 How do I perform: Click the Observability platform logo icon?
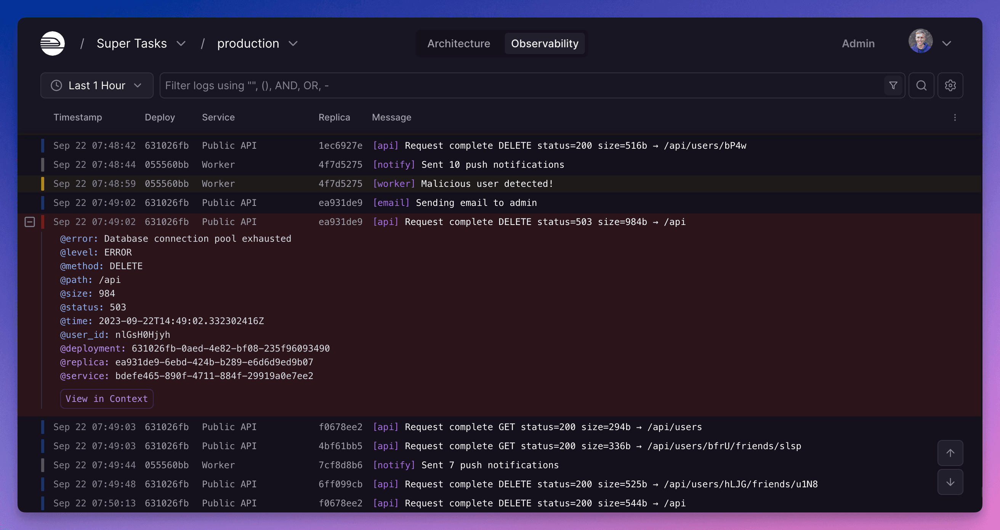click(x=52, y=43)
